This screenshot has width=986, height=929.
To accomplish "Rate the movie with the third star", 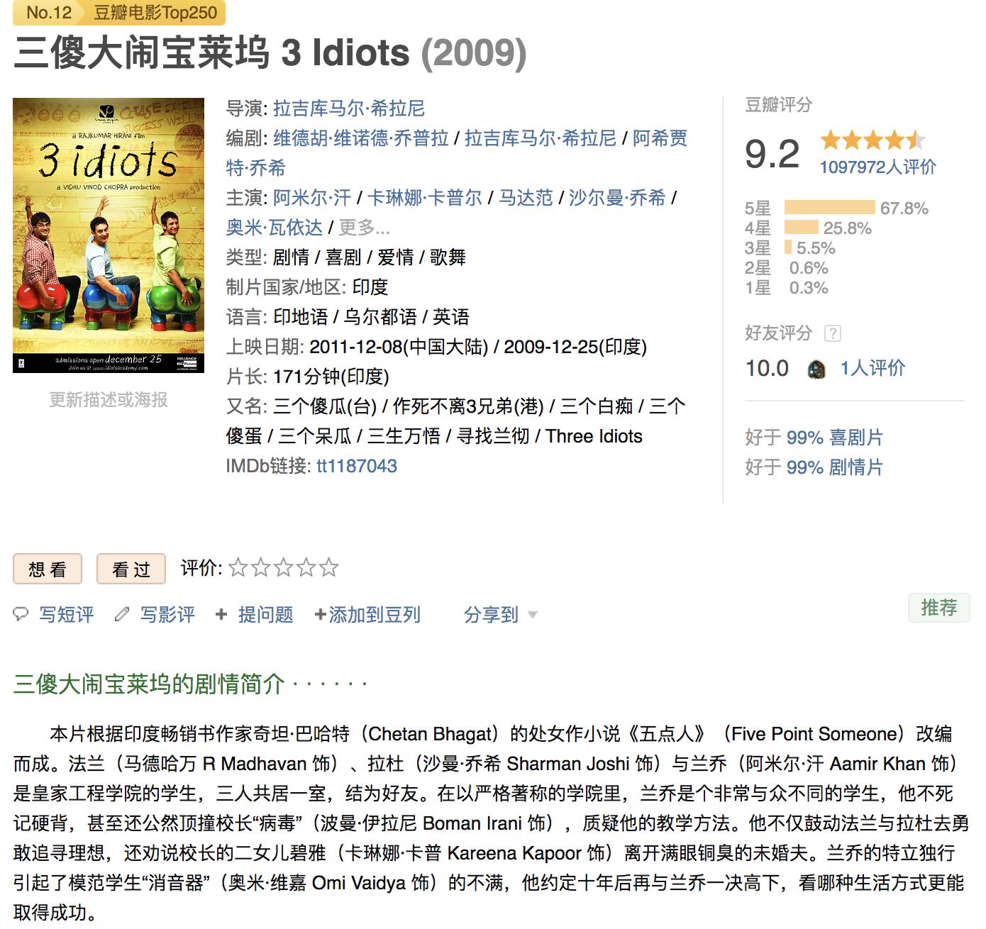I will pyautogui.click(x=284, y=567).
